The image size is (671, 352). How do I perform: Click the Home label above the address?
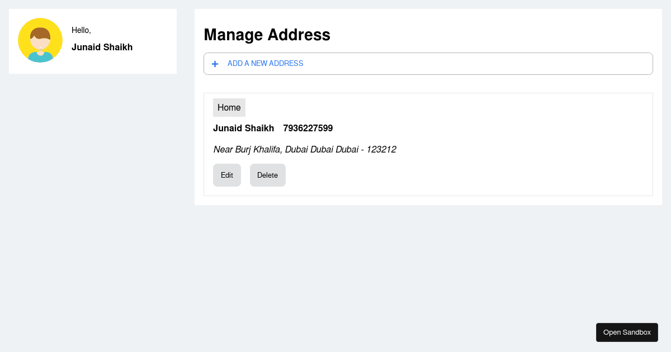[x=229, y=107]
